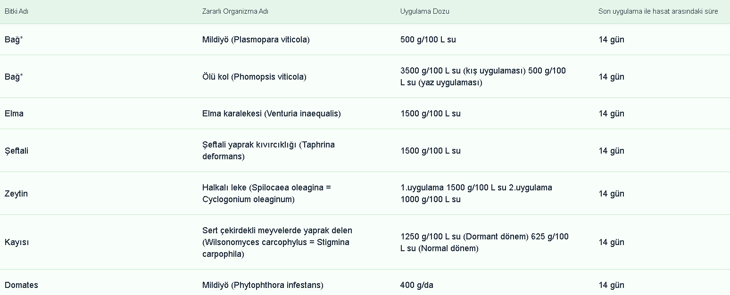Click the "Zararlı Organizma Adı" column header
The width and height of the screenshot is (730, 295).
235,11
